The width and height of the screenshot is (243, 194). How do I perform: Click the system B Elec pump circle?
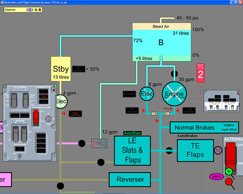146,93
